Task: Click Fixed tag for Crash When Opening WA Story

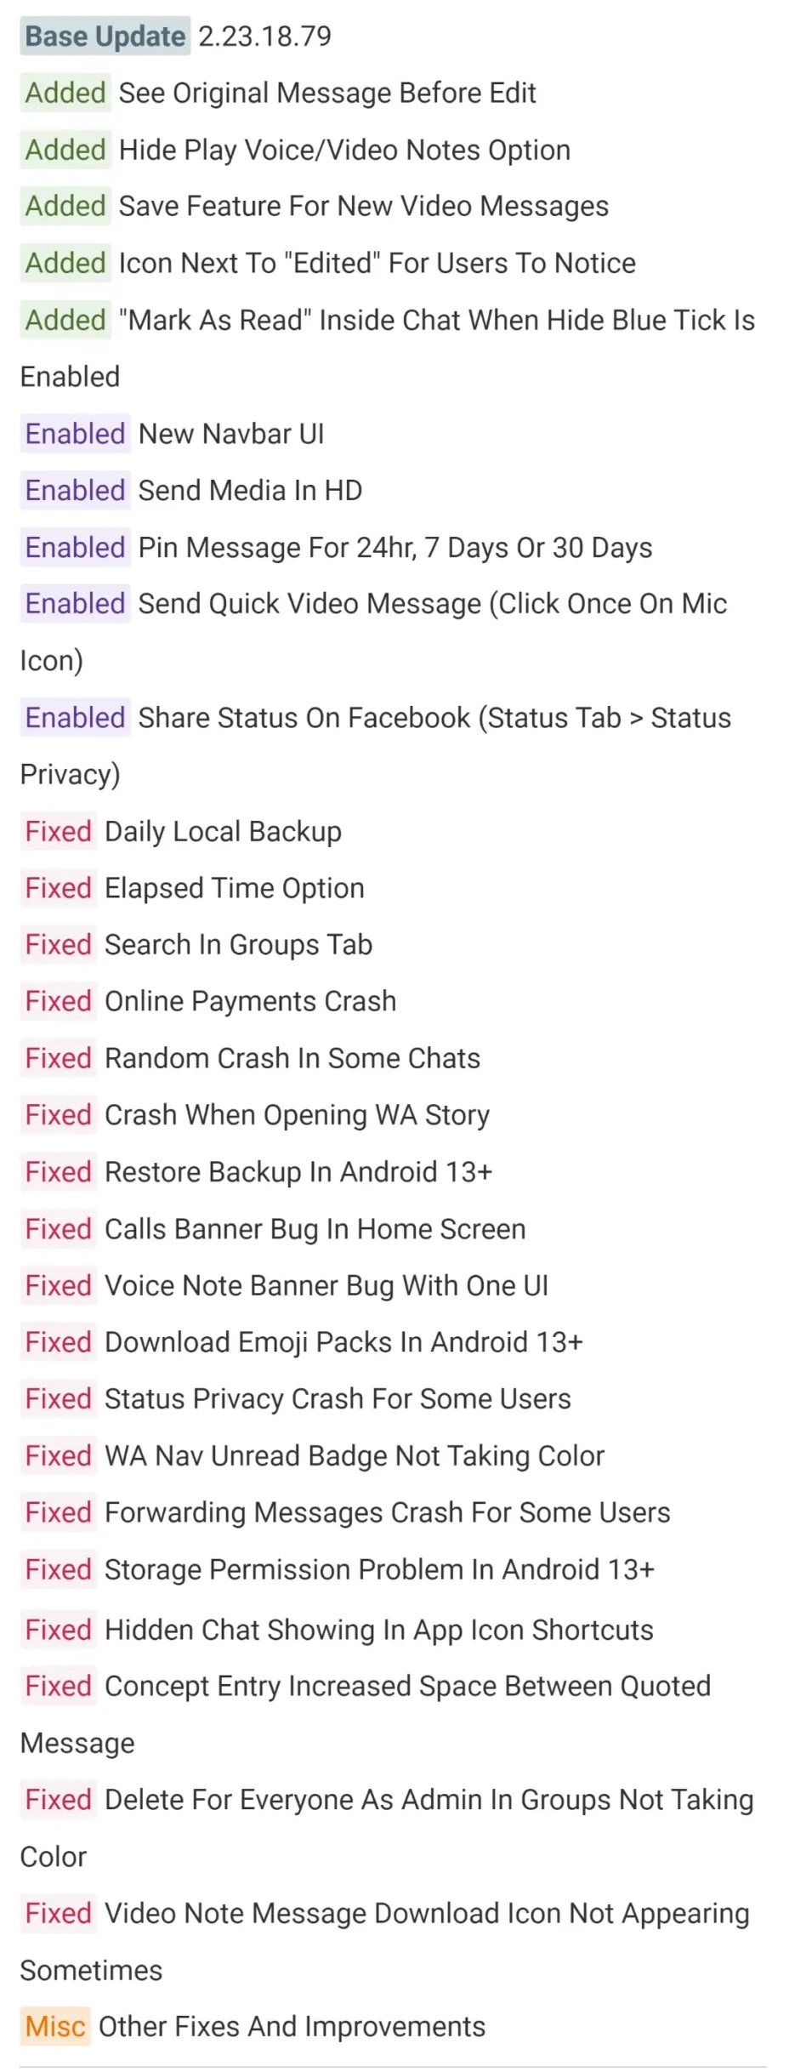Action: pos(59,1115)
